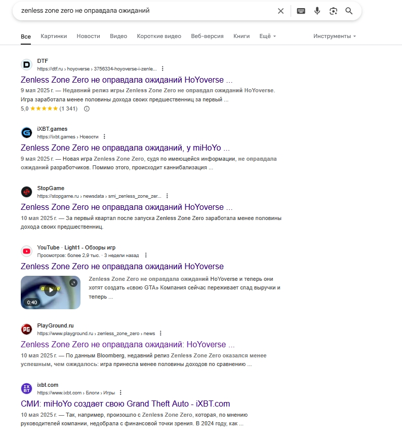Open YouTube result three-dot options

tap(146, 255)
